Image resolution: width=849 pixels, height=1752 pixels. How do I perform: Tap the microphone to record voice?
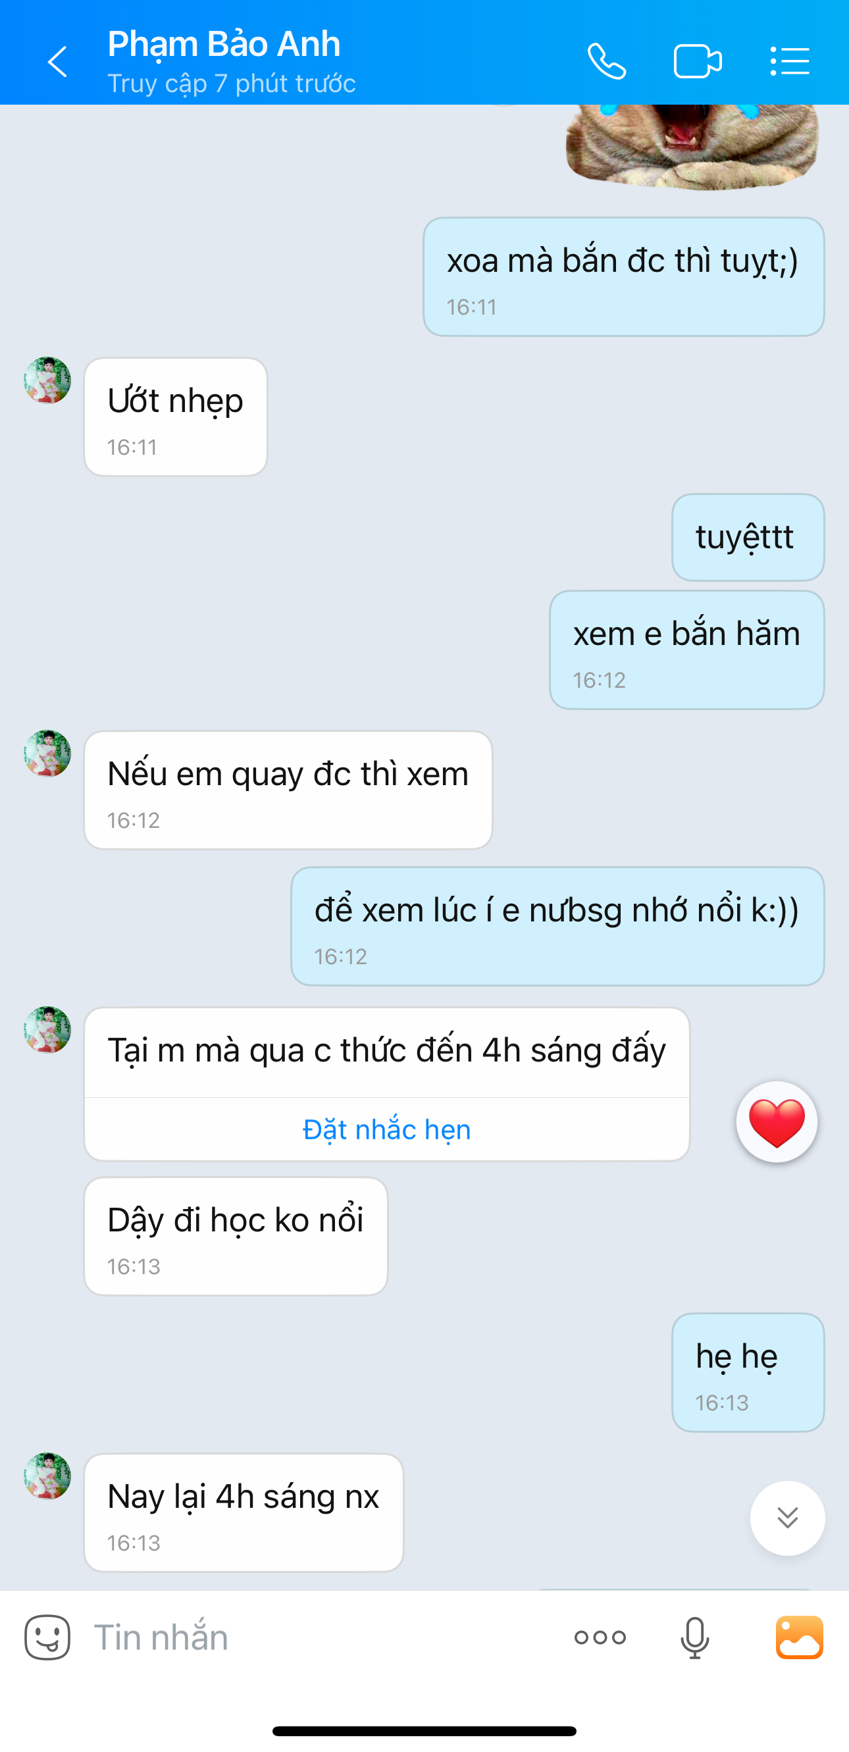(x=694, y=1637)
